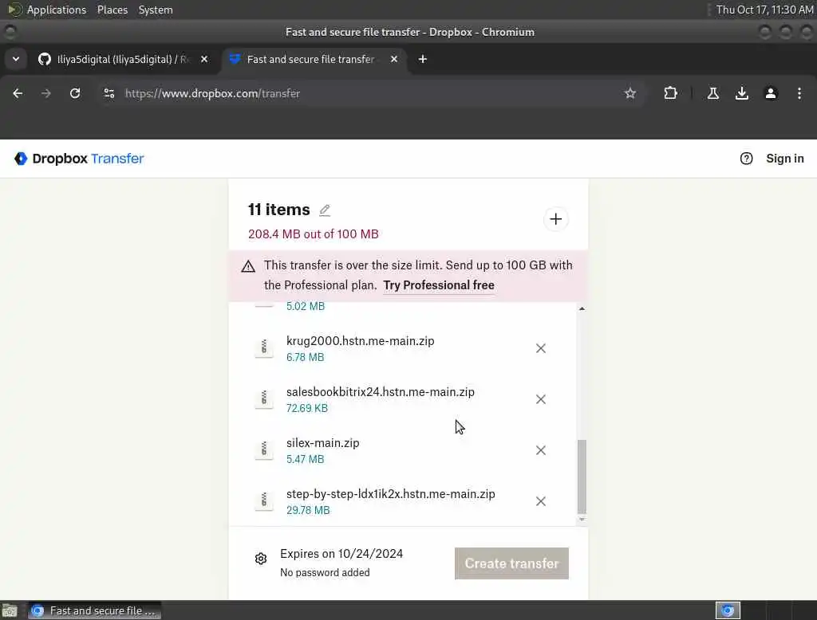
Task: Select step-by-step-ldx1ik2x.hstn.me-main.zip file name
Action: coord(391,494)
